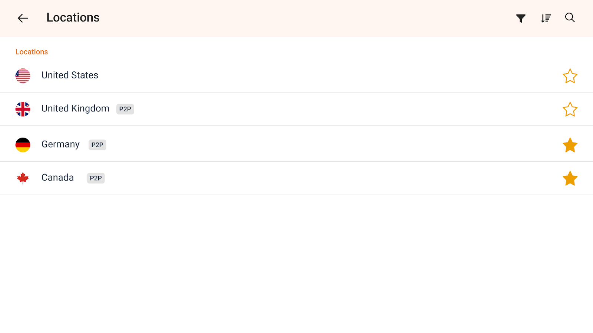Unfavorite the Canada location star

[x=570, y=178]
